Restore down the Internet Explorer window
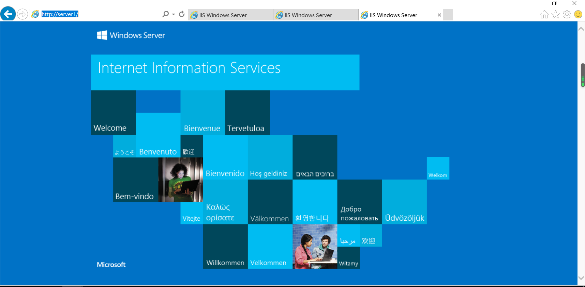 tap(554, 3)
